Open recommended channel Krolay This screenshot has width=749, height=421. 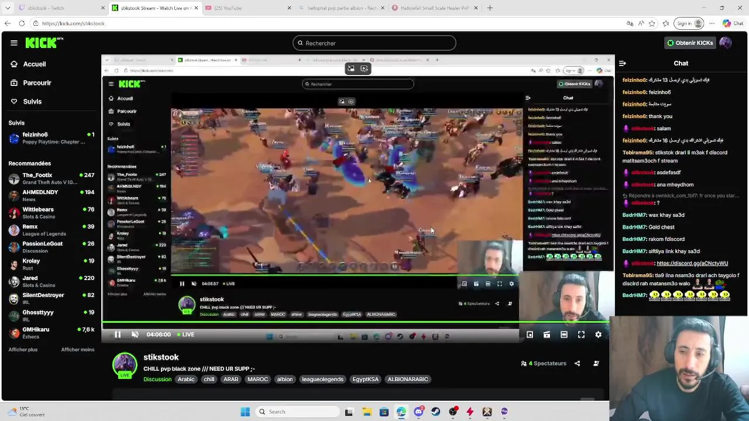(x=51, y=264)
